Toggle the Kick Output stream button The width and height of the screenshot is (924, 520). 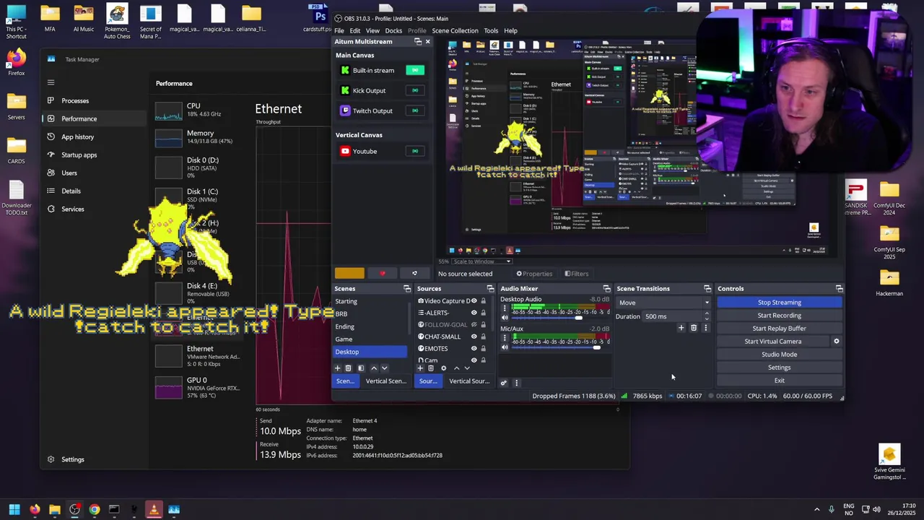click(415, 90)
